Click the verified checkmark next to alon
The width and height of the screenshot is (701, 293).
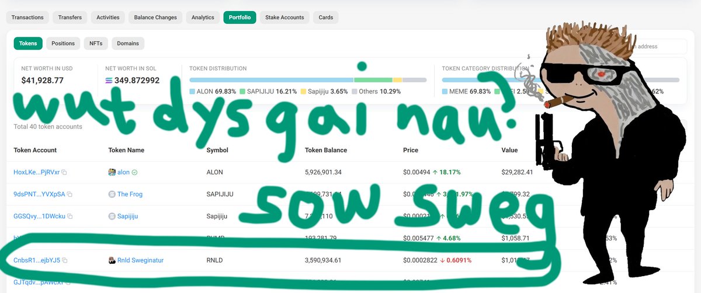pos(134,172)
